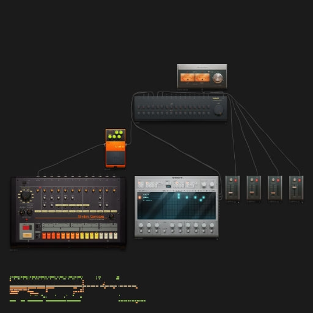Click the bottom-left green knob on orange pedal
Viewport: 313px width, 313px height.
pos(110,137)
